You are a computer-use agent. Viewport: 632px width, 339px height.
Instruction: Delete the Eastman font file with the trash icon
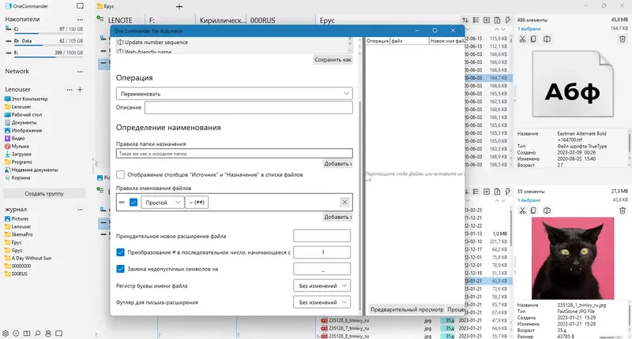623,39
